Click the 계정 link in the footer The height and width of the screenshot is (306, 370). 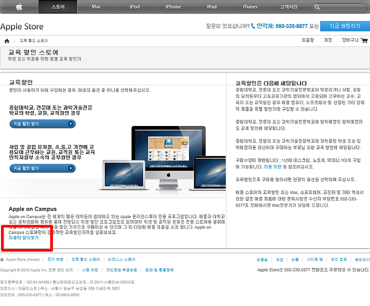(280, 260)
